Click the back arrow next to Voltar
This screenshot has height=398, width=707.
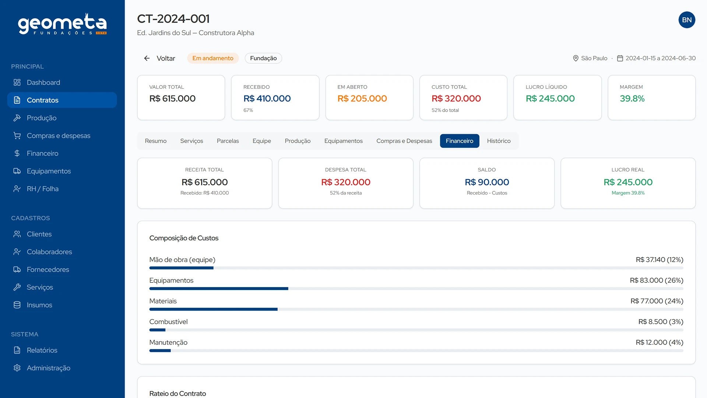tap(147, 58)
